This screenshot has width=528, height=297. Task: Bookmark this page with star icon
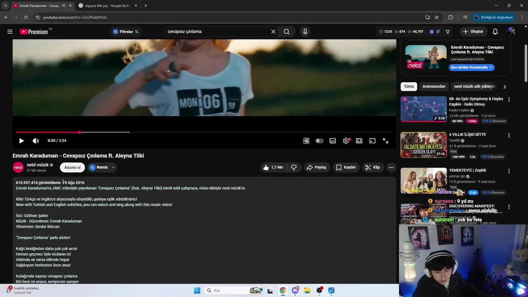tap(437, 17)
